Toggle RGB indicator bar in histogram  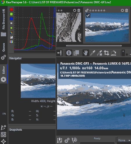coord(11,42)
